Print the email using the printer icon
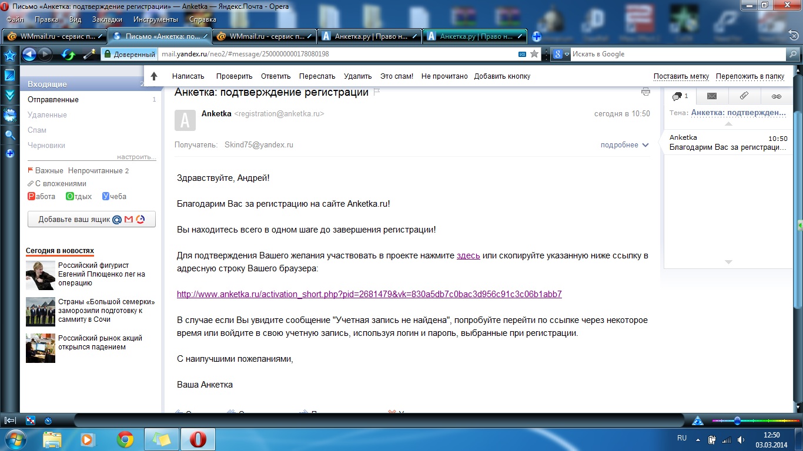The height and width of the screenshot is (451, 803). tap(645, 92)
